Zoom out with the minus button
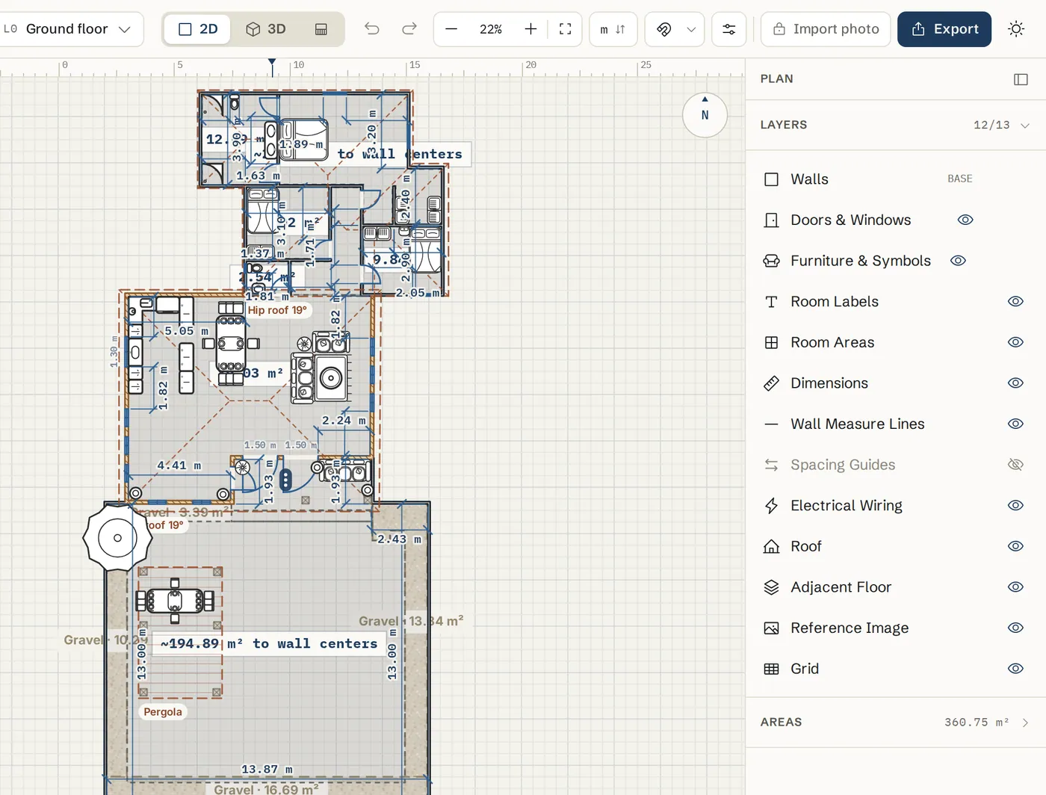1046x795 pixels. coord(451,29)
